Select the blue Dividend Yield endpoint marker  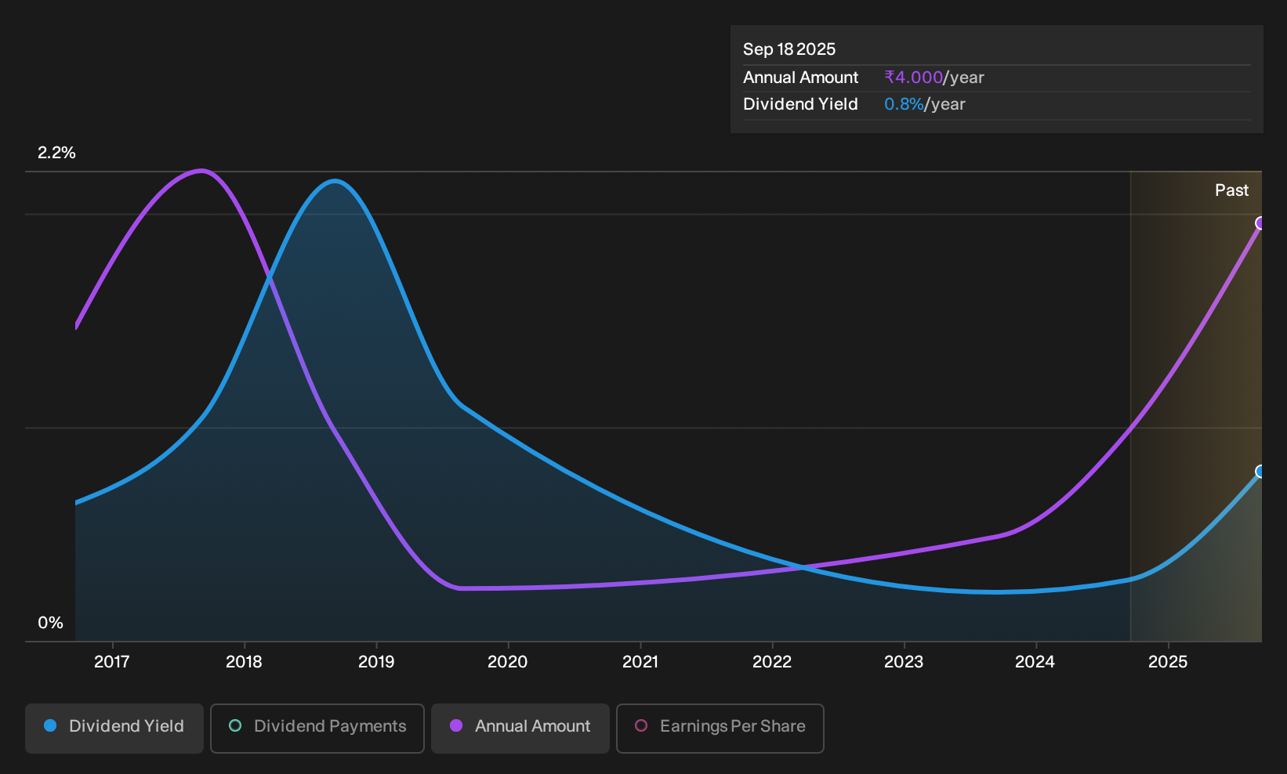coord(1260,472)
